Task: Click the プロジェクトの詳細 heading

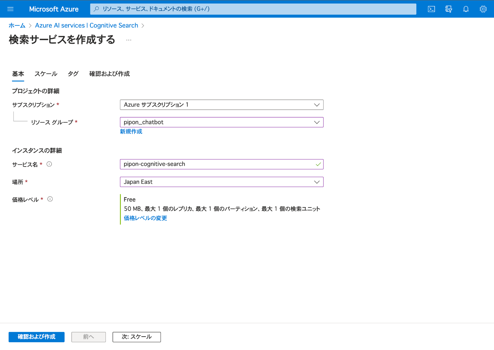Action: coord(36,91)
